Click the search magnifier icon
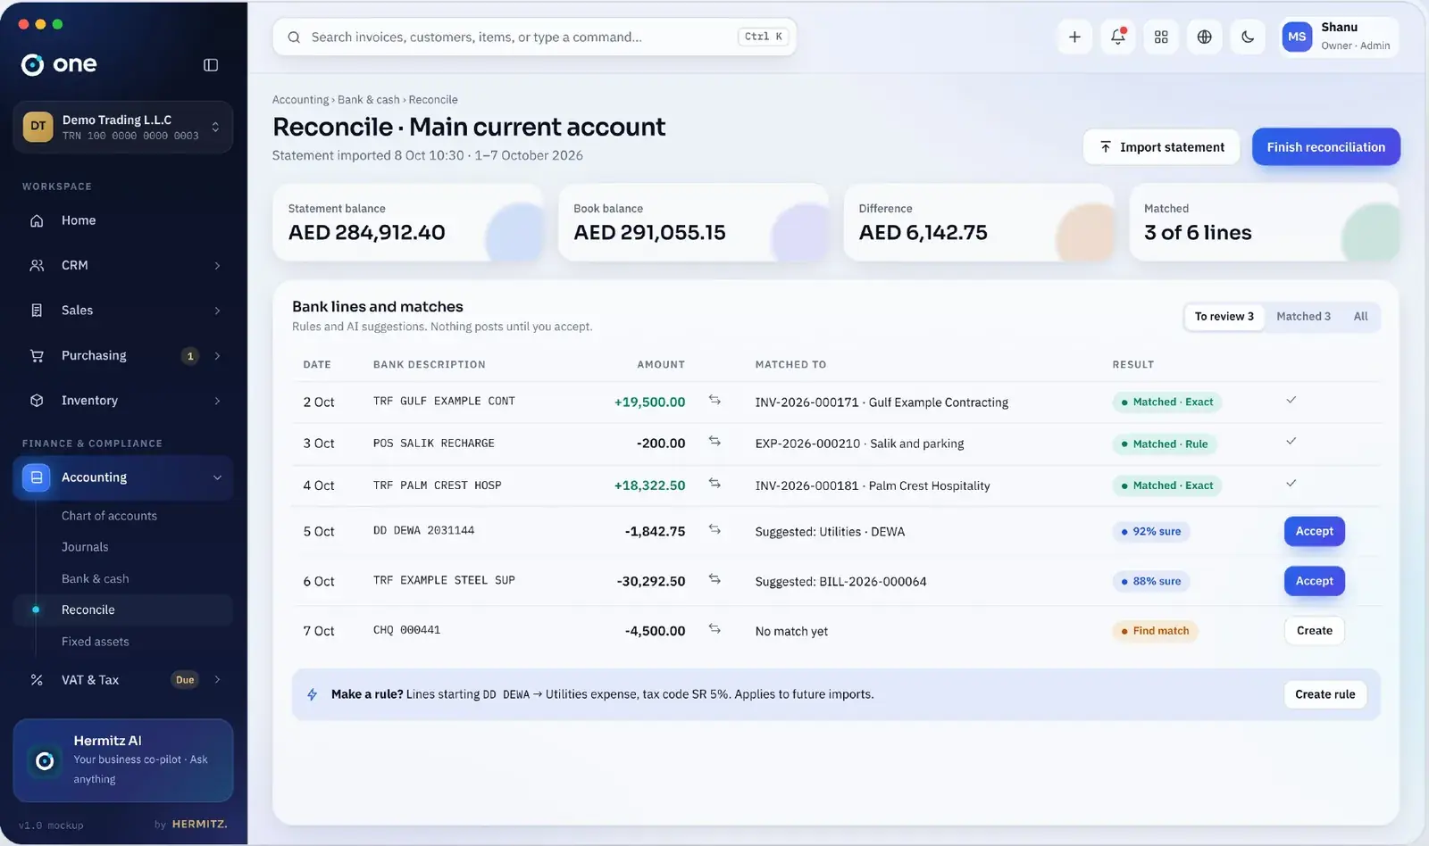 (294, 37)
